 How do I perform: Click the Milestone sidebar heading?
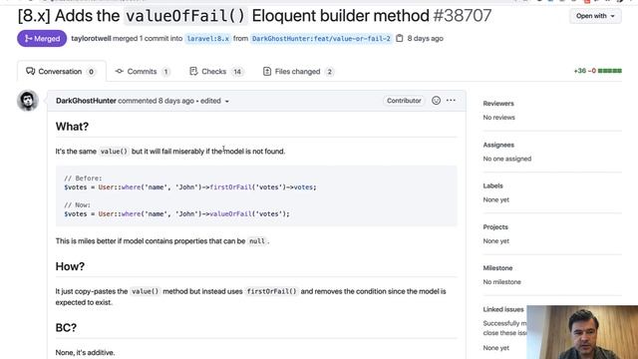tap(497, 268)
